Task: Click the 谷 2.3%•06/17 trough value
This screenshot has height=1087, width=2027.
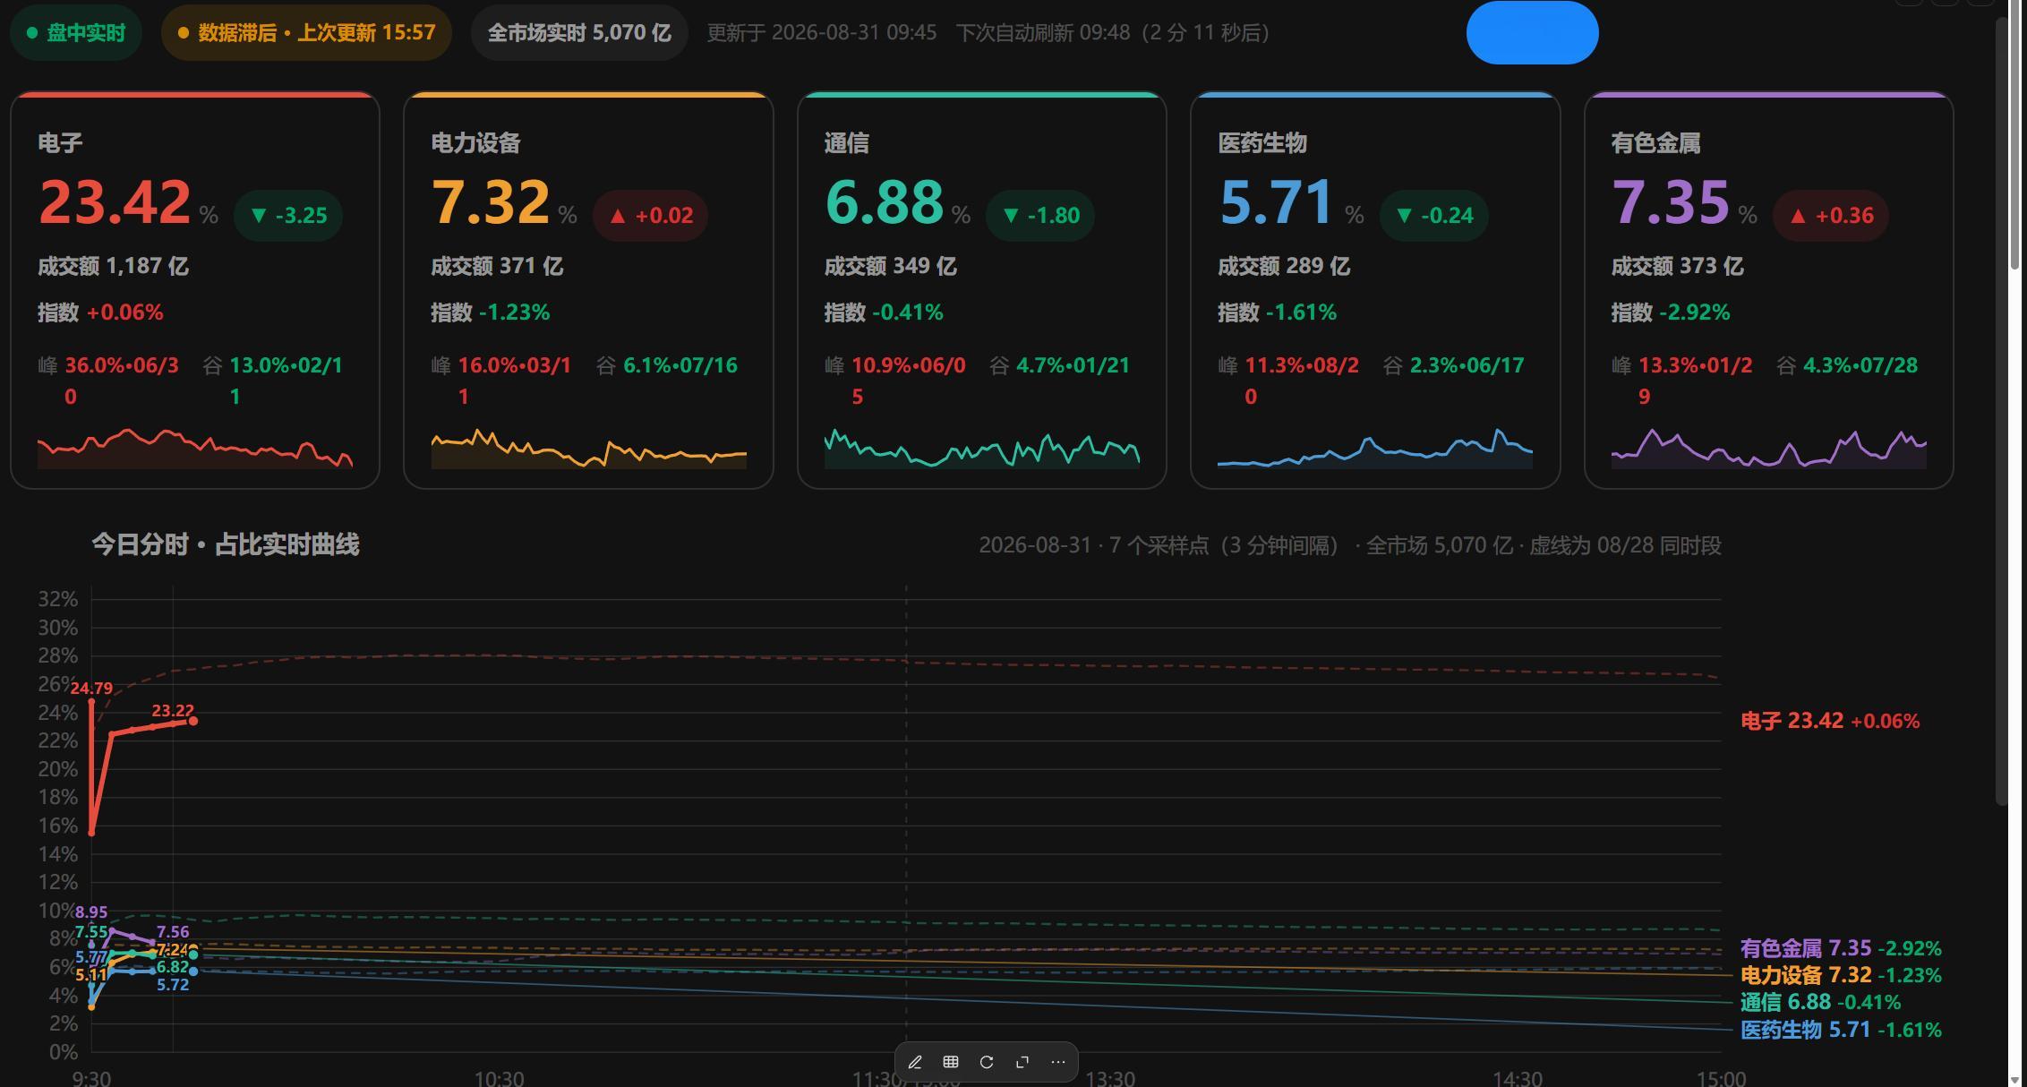Action: (1454, 365)
